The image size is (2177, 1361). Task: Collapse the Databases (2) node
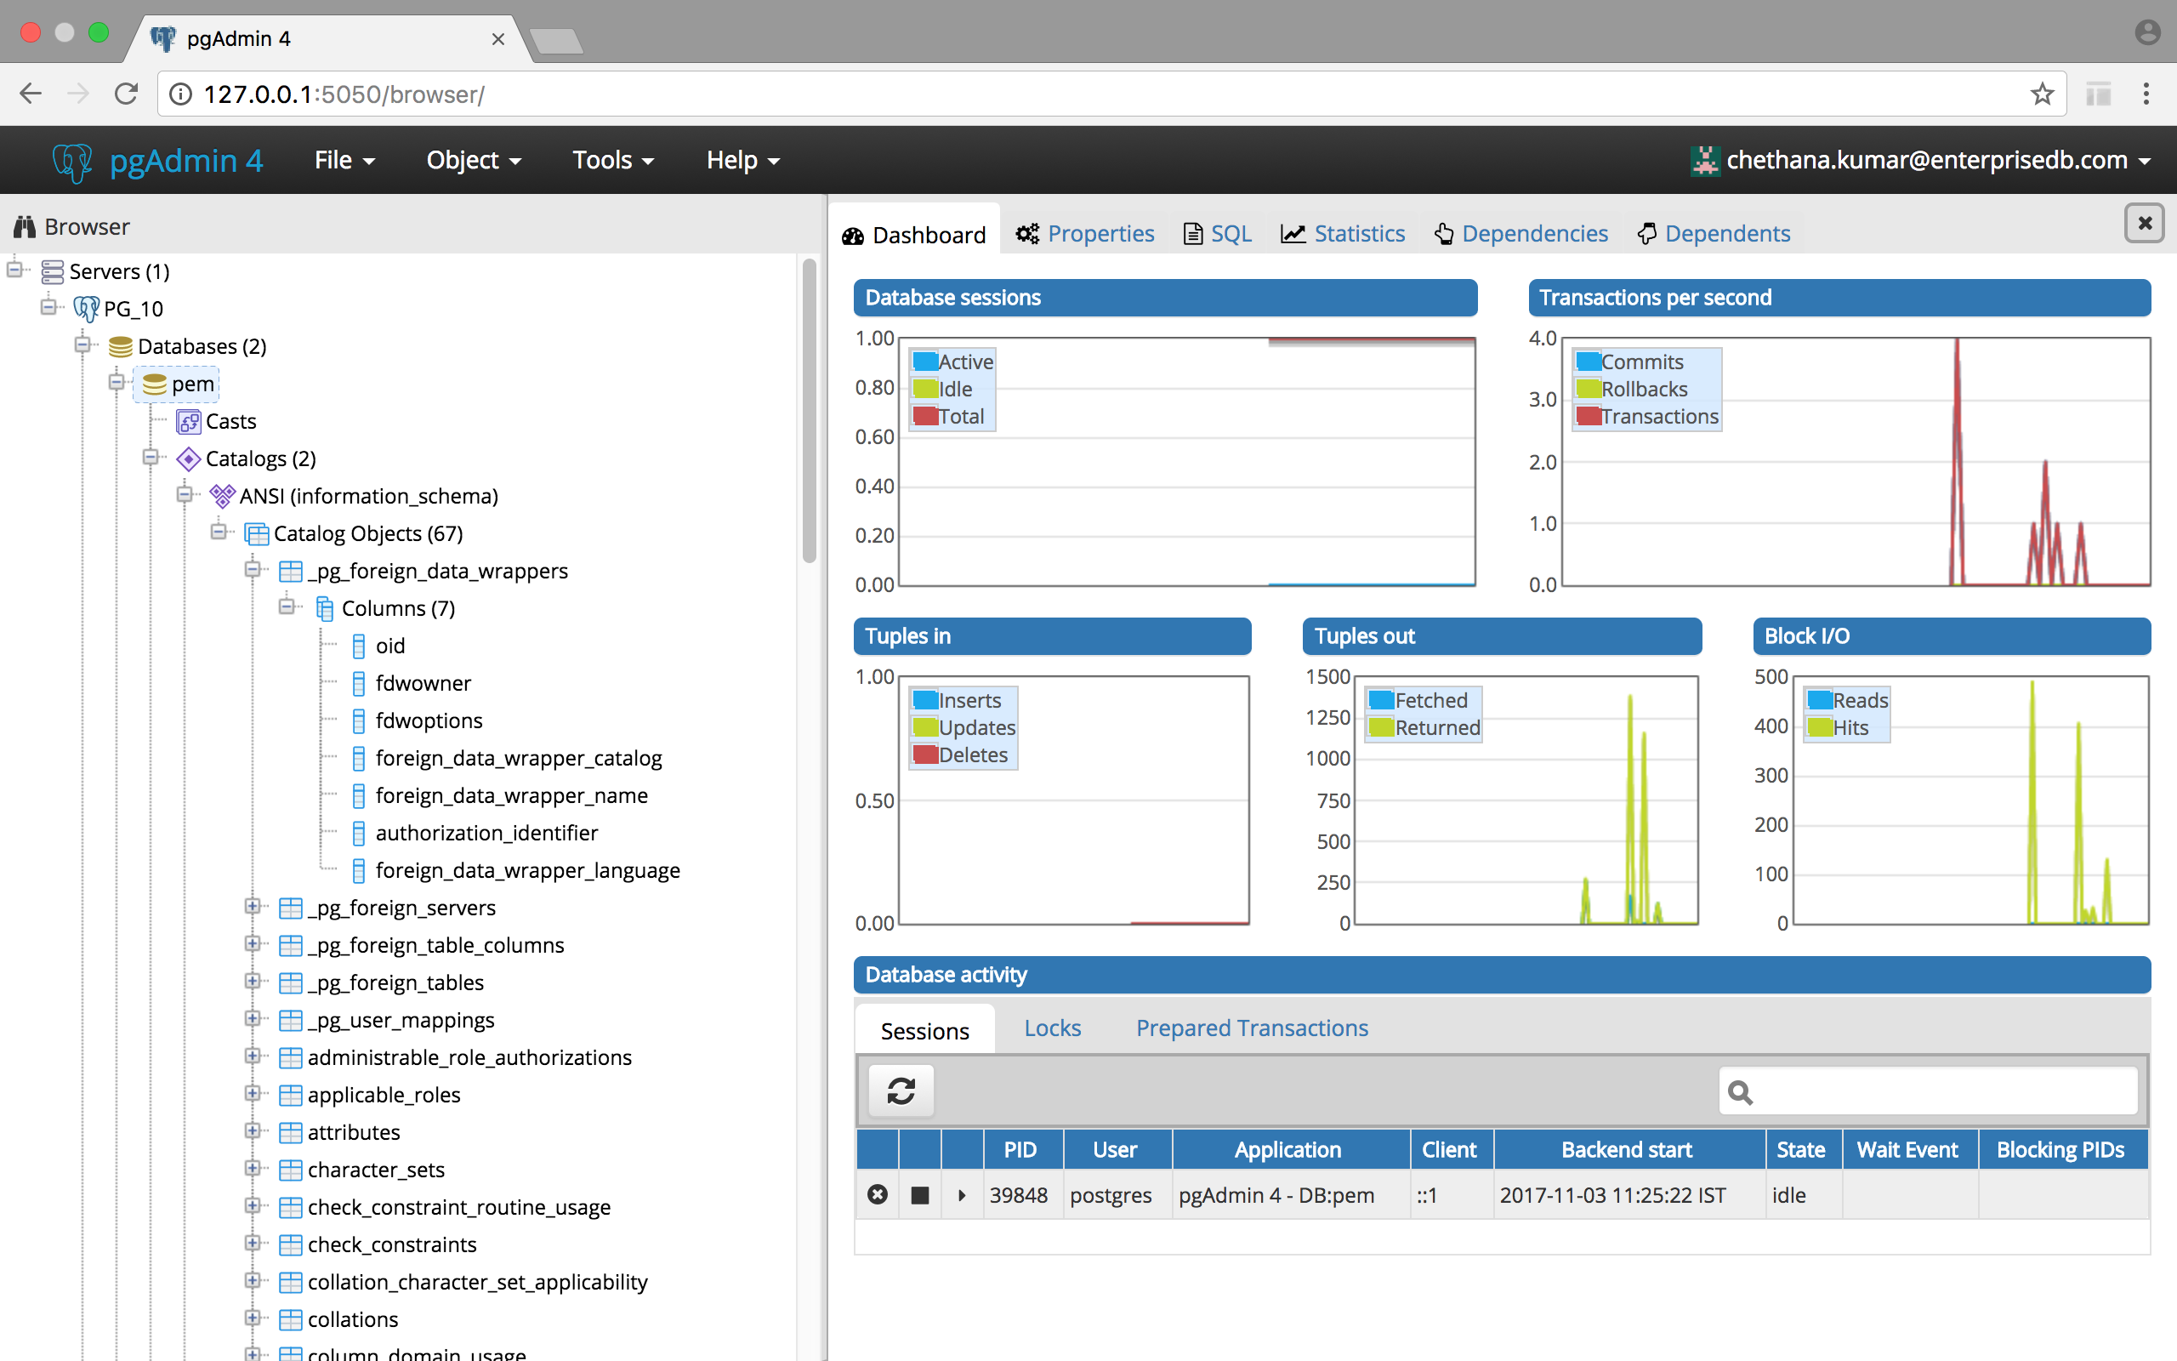[82, 345]
